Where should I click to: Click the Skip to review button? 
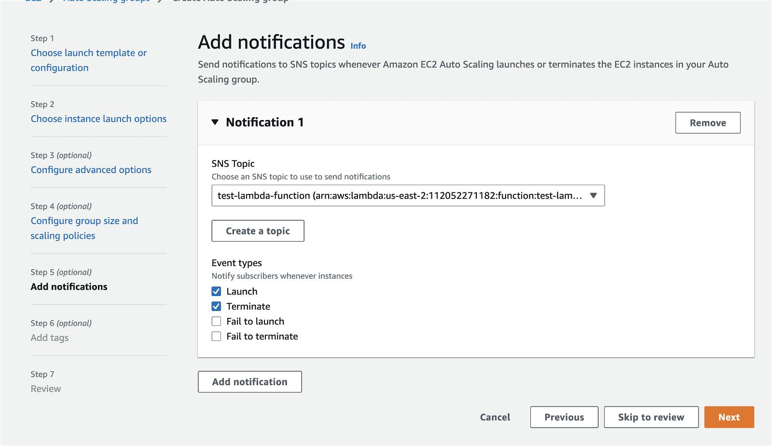(x=651, y=417)
